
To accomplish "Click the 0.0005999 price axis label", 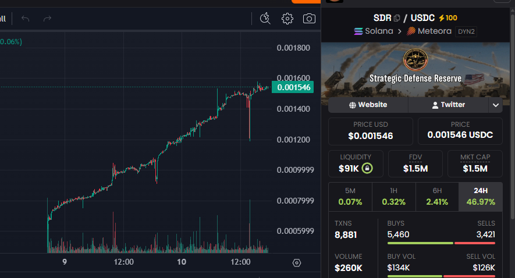I will tap(295, 231).
